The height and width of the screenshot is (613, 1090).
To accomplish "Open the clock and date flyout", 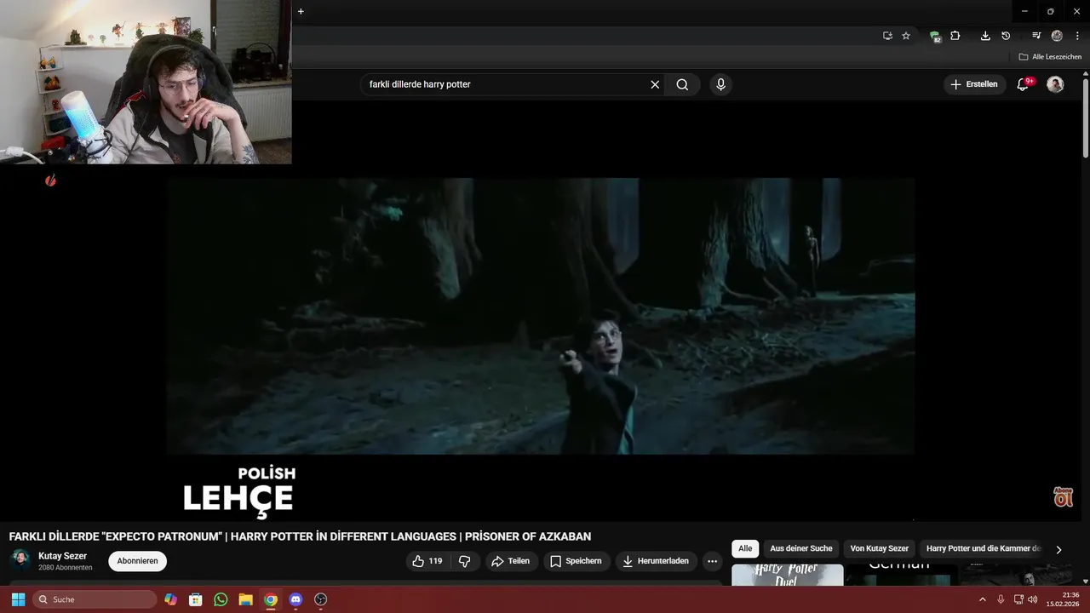I will point(1064,599).
